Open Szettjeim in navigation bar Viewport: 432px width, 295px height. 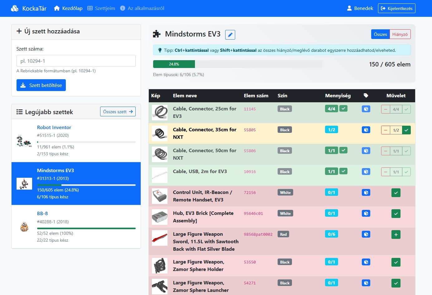pyautogui.click(x=101, y=8)
